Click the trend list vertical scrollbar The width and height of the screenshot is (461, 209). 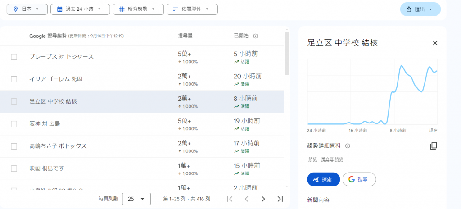click(x=287, y=53)
